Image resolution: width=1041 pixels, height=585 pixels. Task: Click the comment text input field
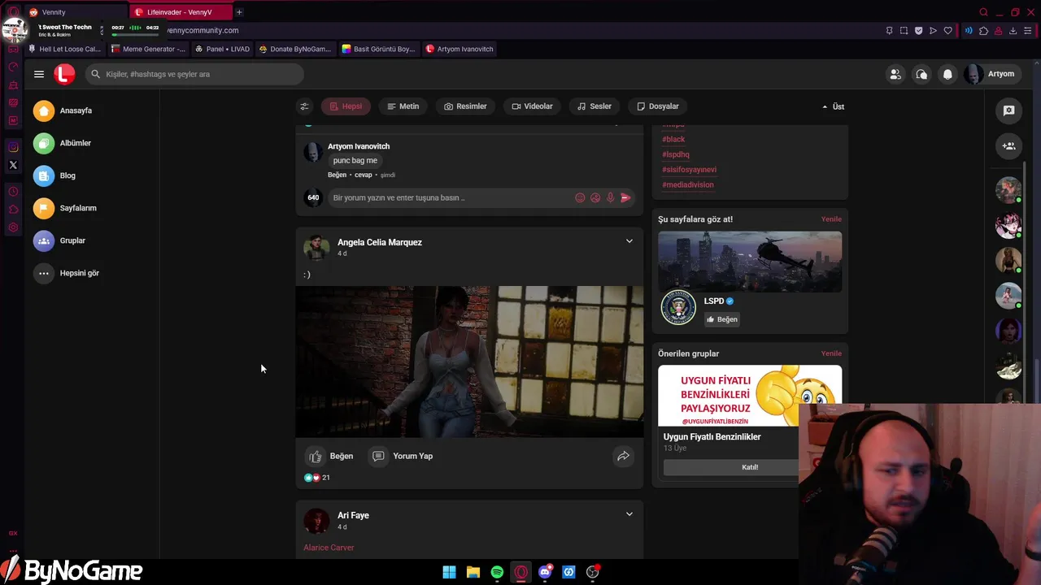450,197
